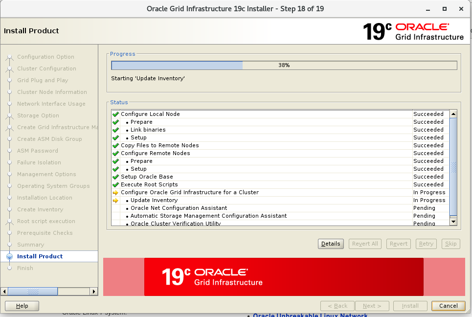
Task: Click yellow in-progress arrow beside Update Inventory
Action: (115, 201)
